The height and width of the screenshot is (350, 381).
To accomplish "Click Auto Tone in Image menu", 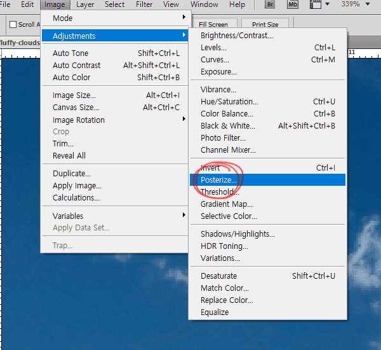I will [x=70, y=53].
